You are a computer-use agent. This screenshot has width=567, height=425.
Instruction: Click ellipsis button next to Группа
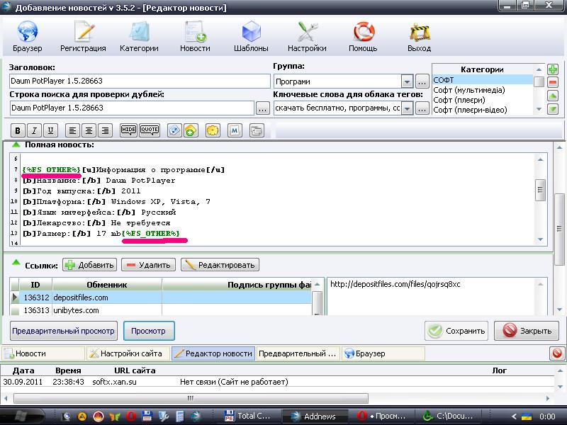422,81
